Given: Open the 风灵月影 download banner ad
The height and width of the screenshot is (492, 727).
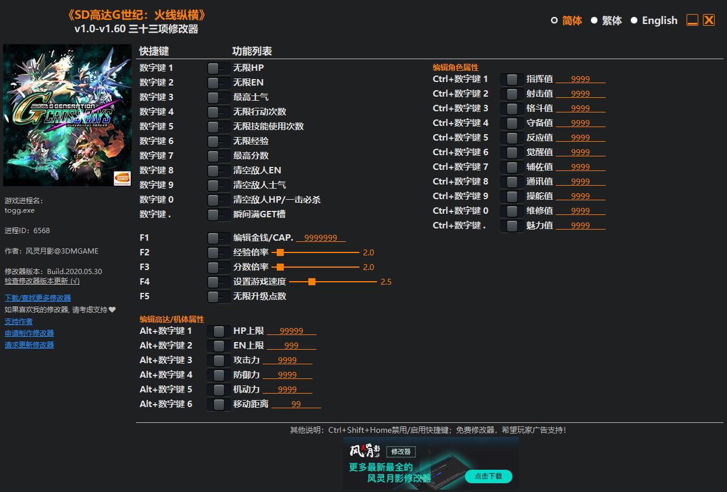Looking at the screenshot, I should (x=430, y=463).
